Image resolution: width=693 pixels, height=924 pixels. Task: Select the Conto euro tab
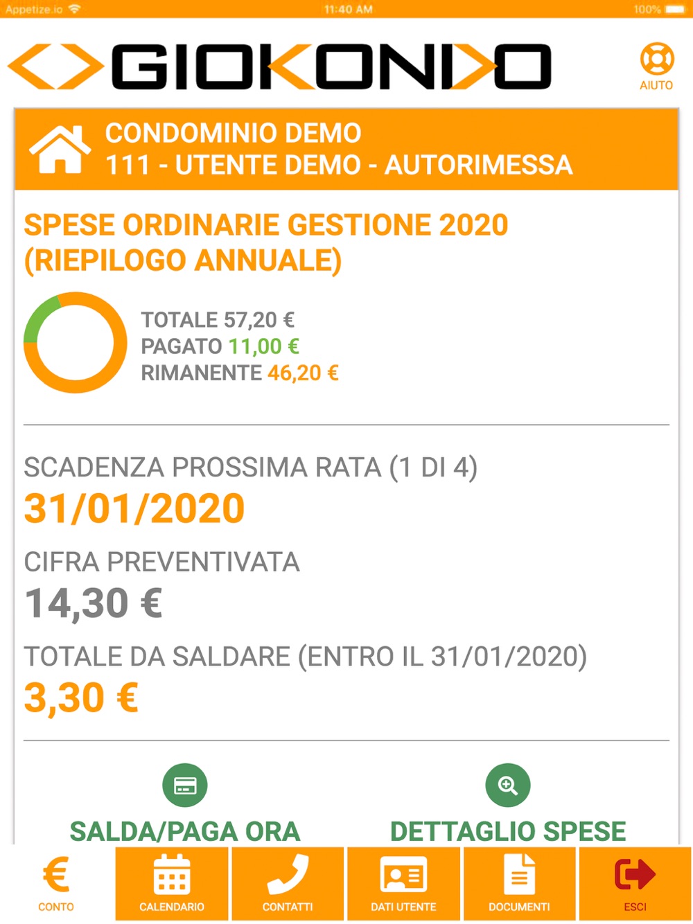(56, 874)
